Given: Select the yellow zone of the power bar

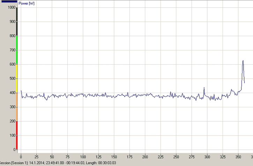Looking at the screenshot, I should pos(16,78).
